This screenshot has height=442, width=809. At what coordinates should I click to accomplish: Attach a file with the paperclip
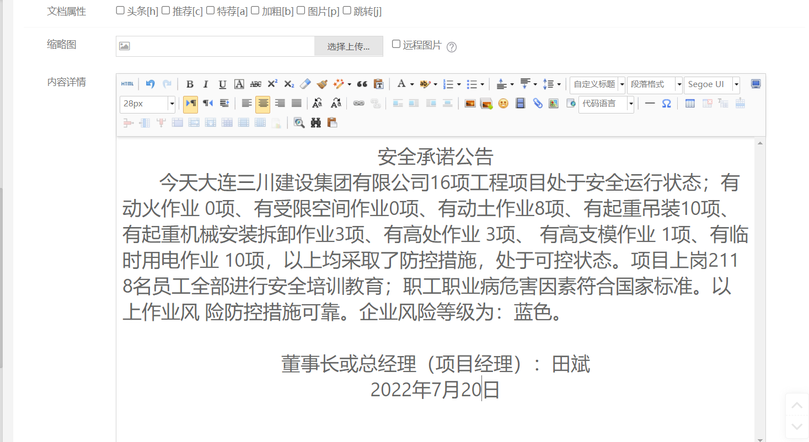(x=538, y=104)
